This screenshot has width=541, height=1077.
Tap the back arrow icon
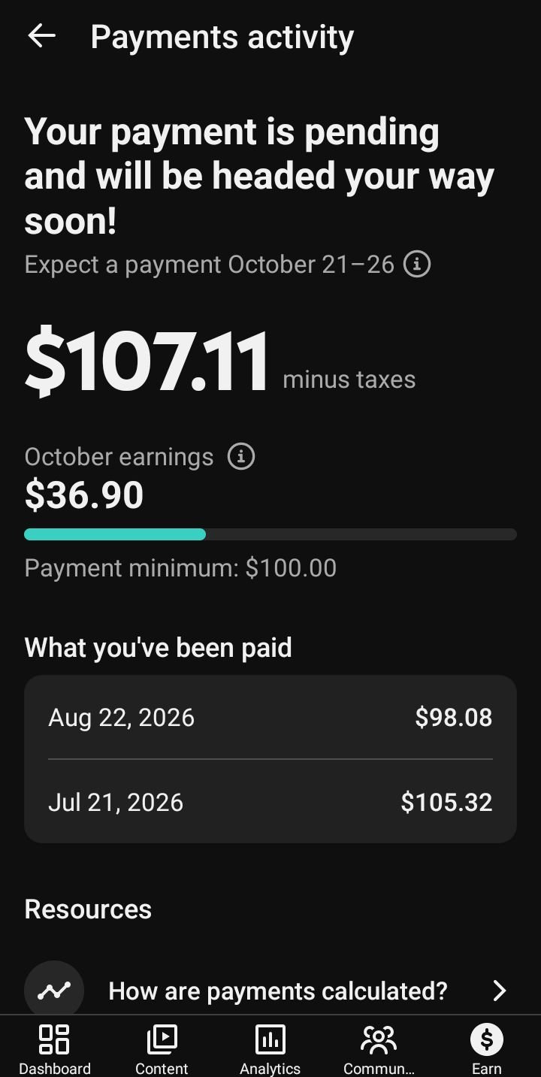point(41,36)
